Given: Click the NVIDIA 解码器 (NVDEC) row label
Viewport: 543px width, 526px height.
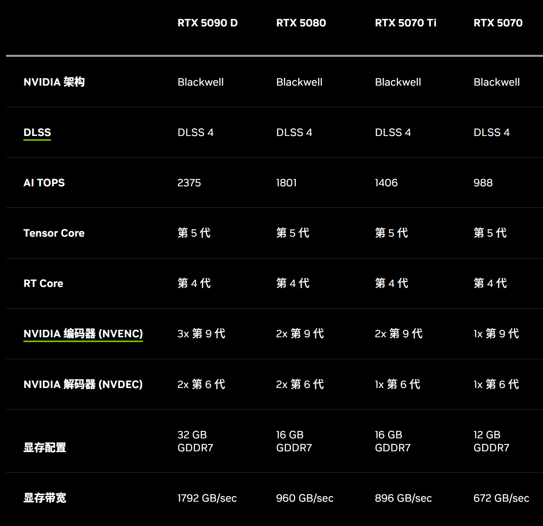Looking at the screenshot, I should click(x=83, y=384).
